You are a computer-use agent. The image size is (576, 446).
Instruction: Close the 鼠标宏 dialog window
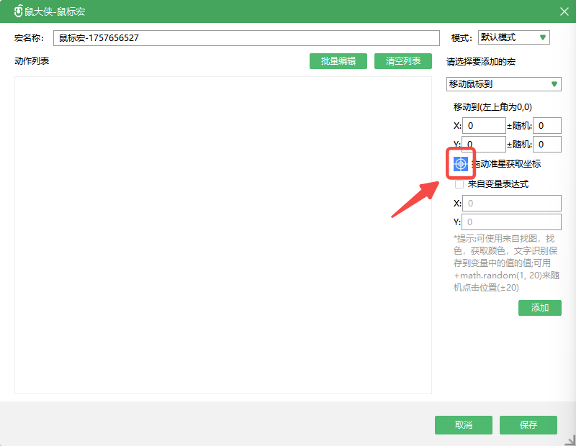coord(564,12)
